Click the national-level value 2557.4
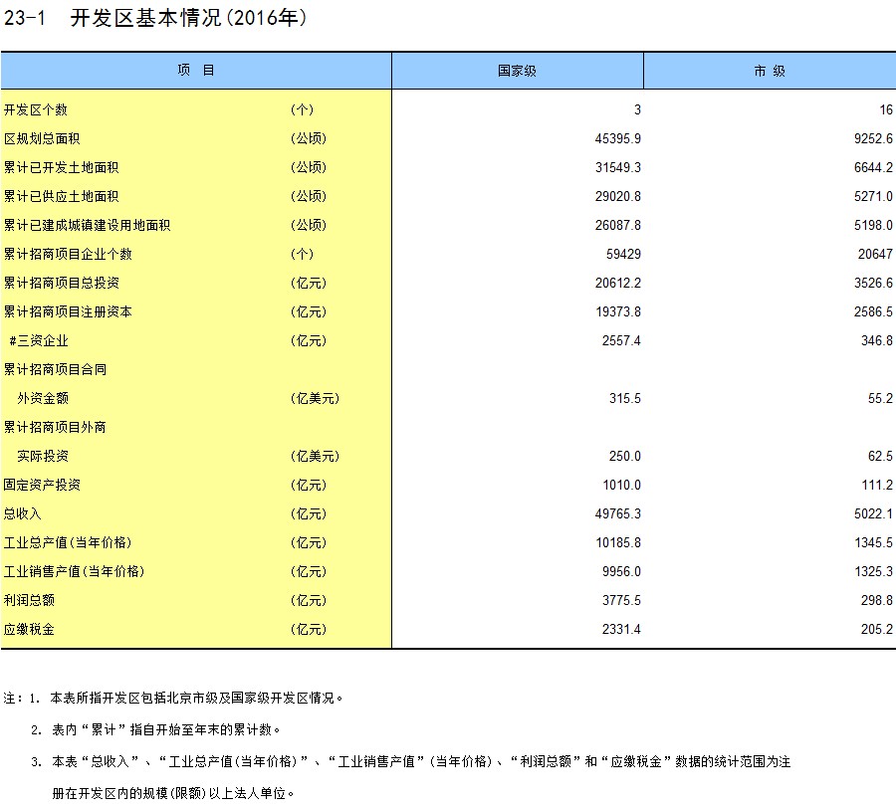The width and height of the screenshot is (896, 809). click(x=621, y=341)
